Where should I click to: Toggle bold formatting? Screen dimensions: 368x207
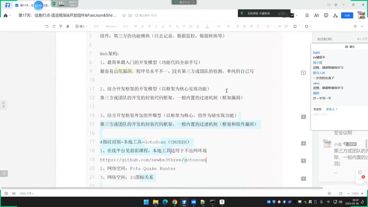(149, 26)
